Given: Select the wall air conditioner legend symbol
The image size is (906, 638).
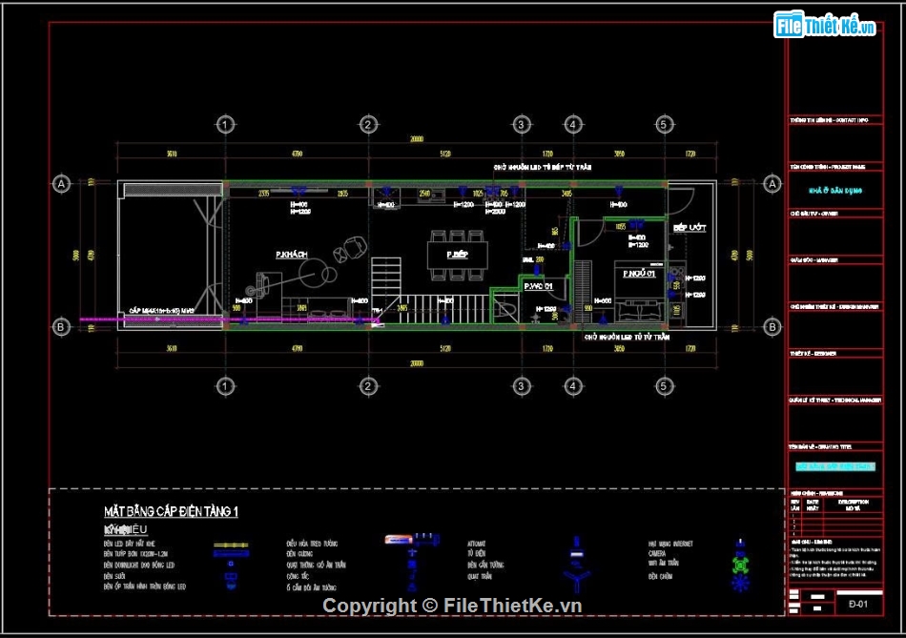Looking at the screenshot, I should (411, 540).
